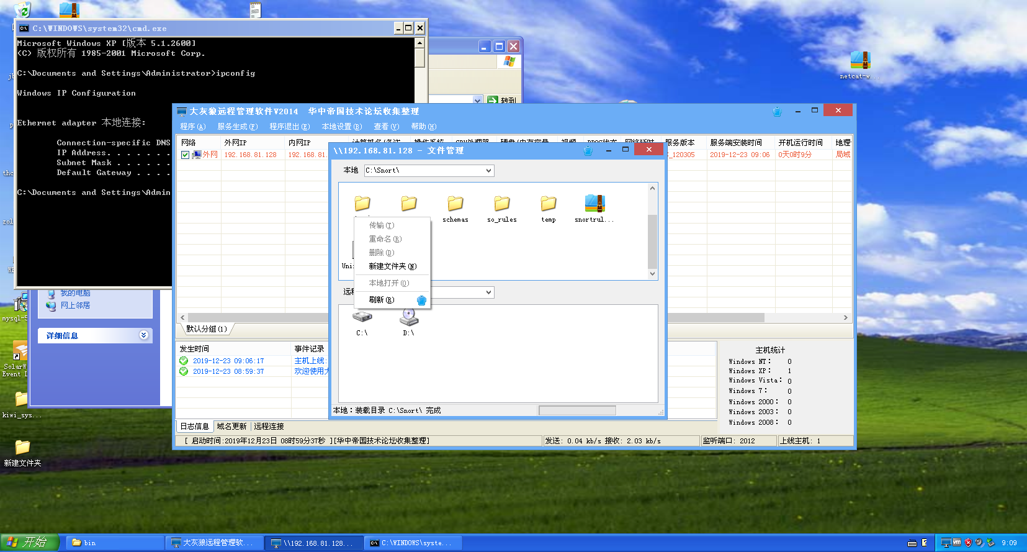Open the 程序(A) menu
Screen dimensions: 1027x552
click(x=193, y=127)
